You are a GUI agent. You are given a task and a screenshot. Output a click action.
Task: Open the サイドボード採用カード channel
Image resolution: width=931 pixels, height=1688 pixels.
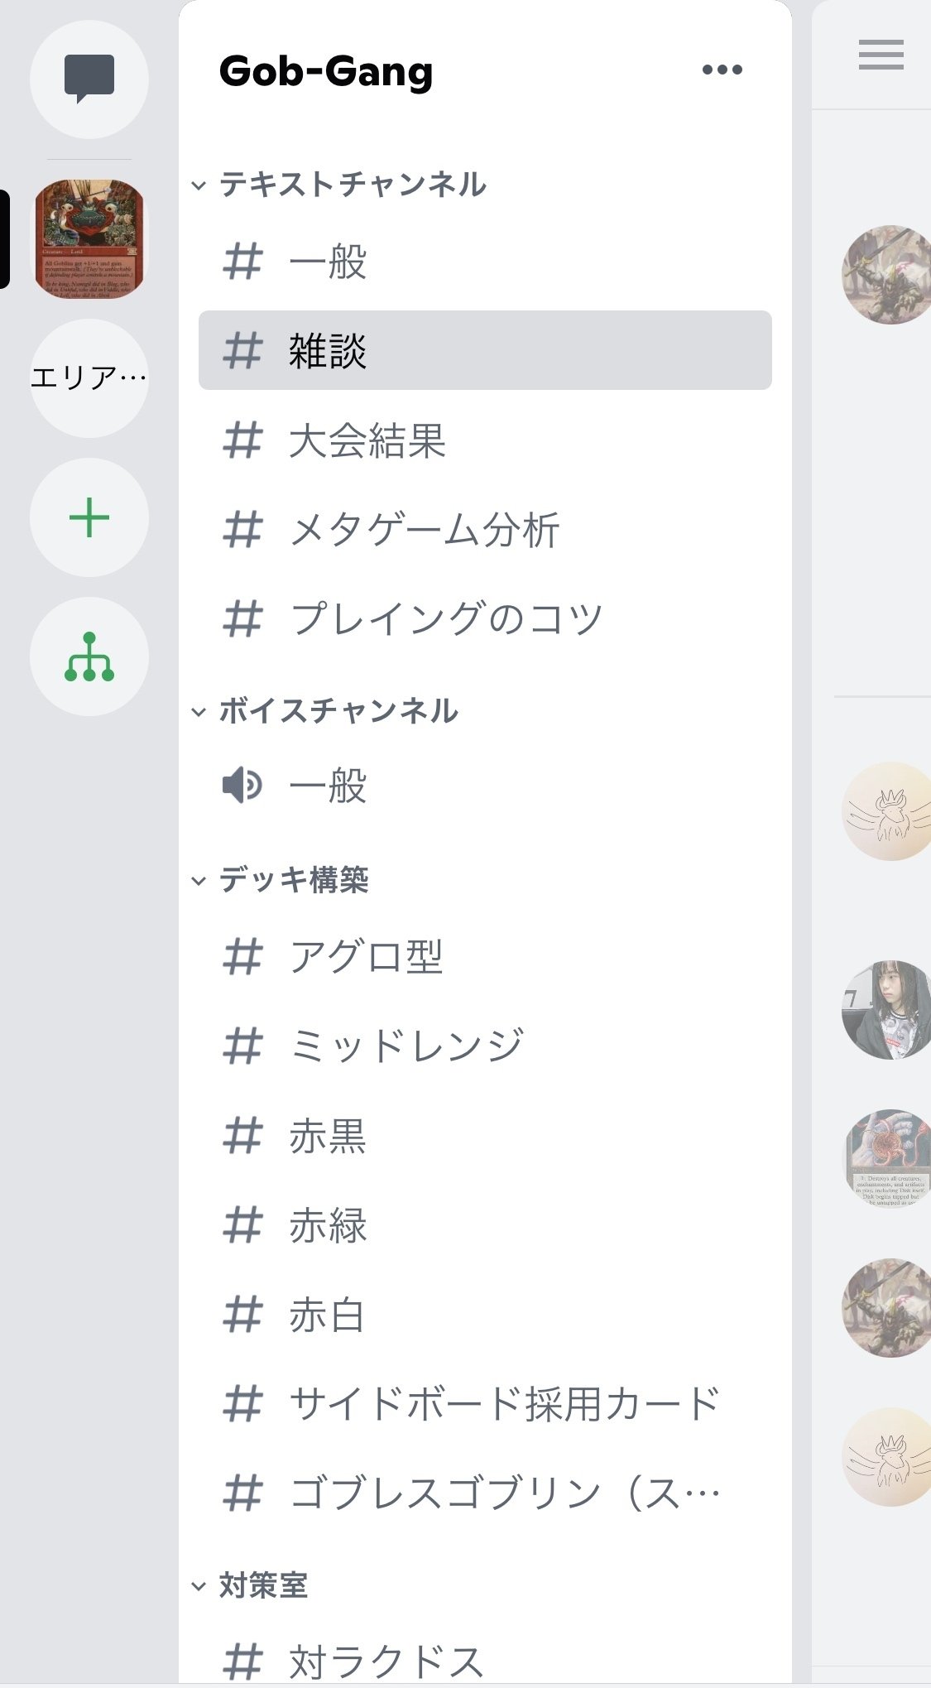pyautogui.click(x=485, y=1404)
